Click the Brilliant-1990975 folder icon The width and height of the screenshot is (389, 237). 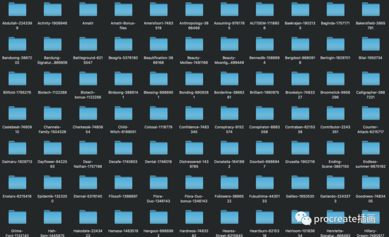tap(264, 79)
